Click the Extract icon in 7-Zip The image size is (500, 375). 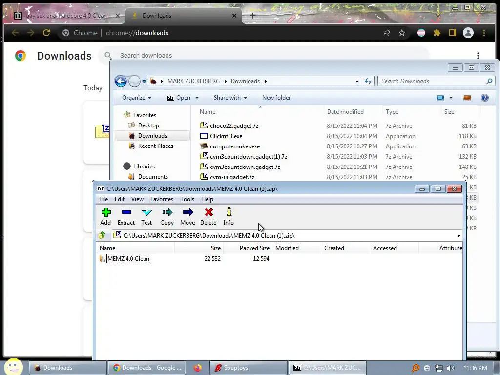coord(126,213)
